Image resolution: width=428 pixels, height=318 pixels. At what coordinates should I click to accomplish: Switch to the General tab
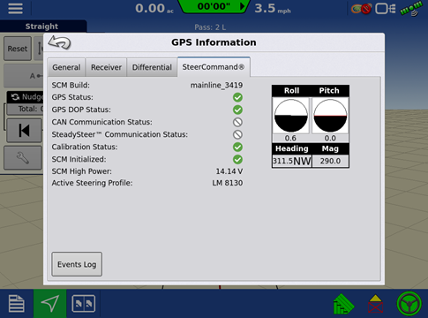tap(66, 67)
